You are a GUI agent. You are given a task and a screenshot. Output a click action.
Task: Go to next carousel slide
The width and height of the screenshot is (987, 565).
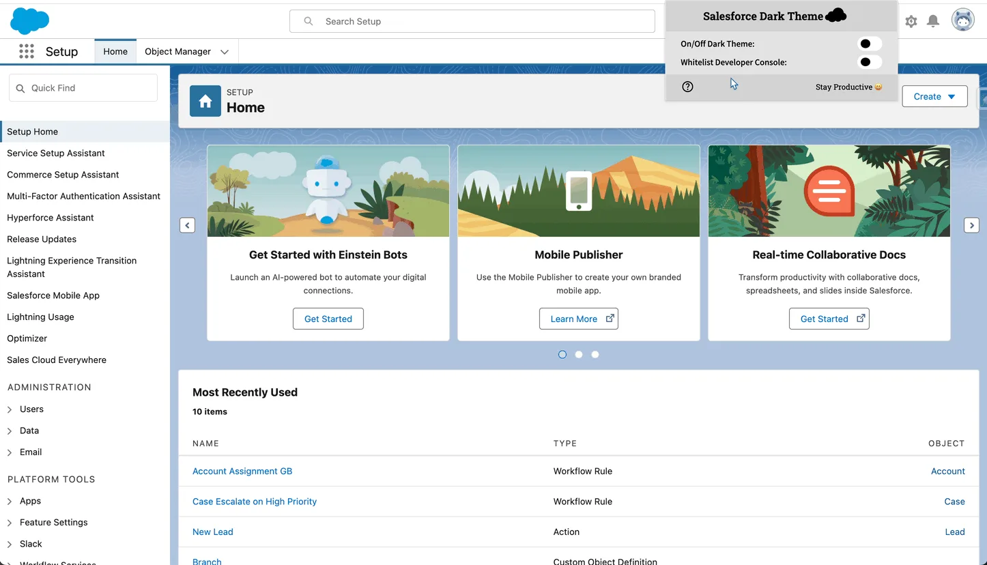pos(971,225)
